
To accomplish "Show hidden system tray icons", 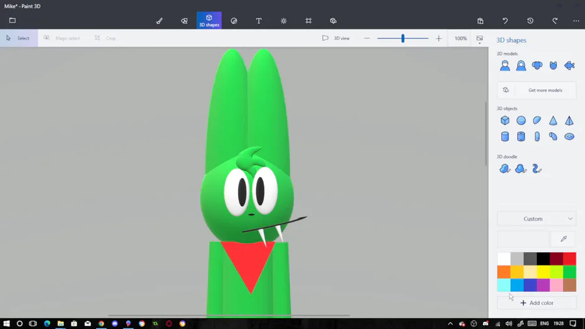I will pos(450,323).
